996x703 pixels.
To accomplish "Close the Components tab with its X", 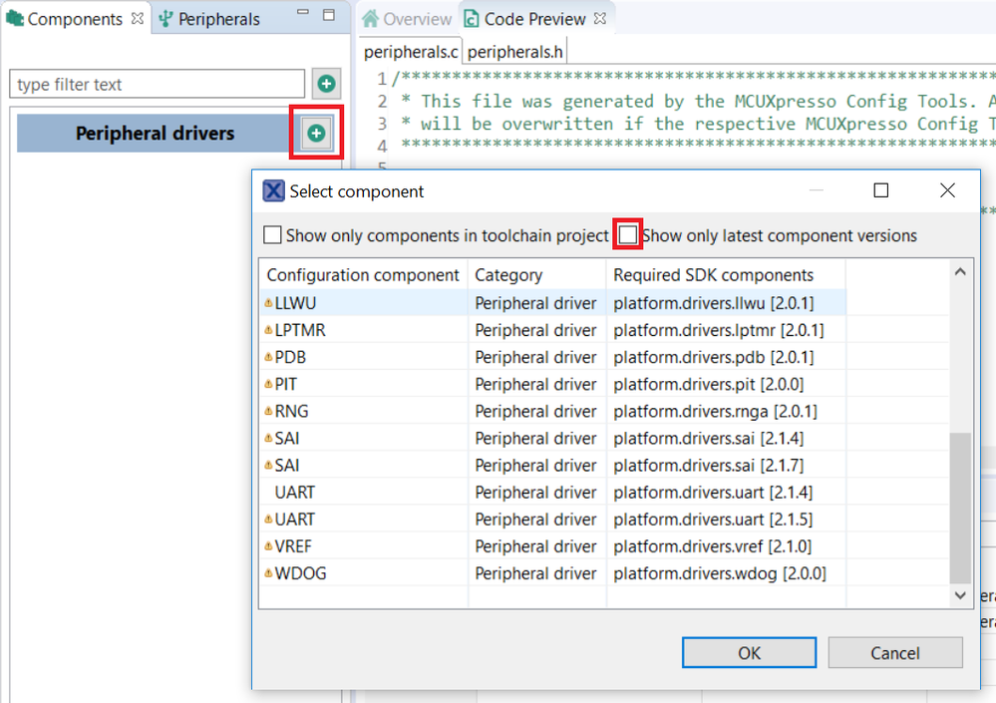I will coord(138,18).
